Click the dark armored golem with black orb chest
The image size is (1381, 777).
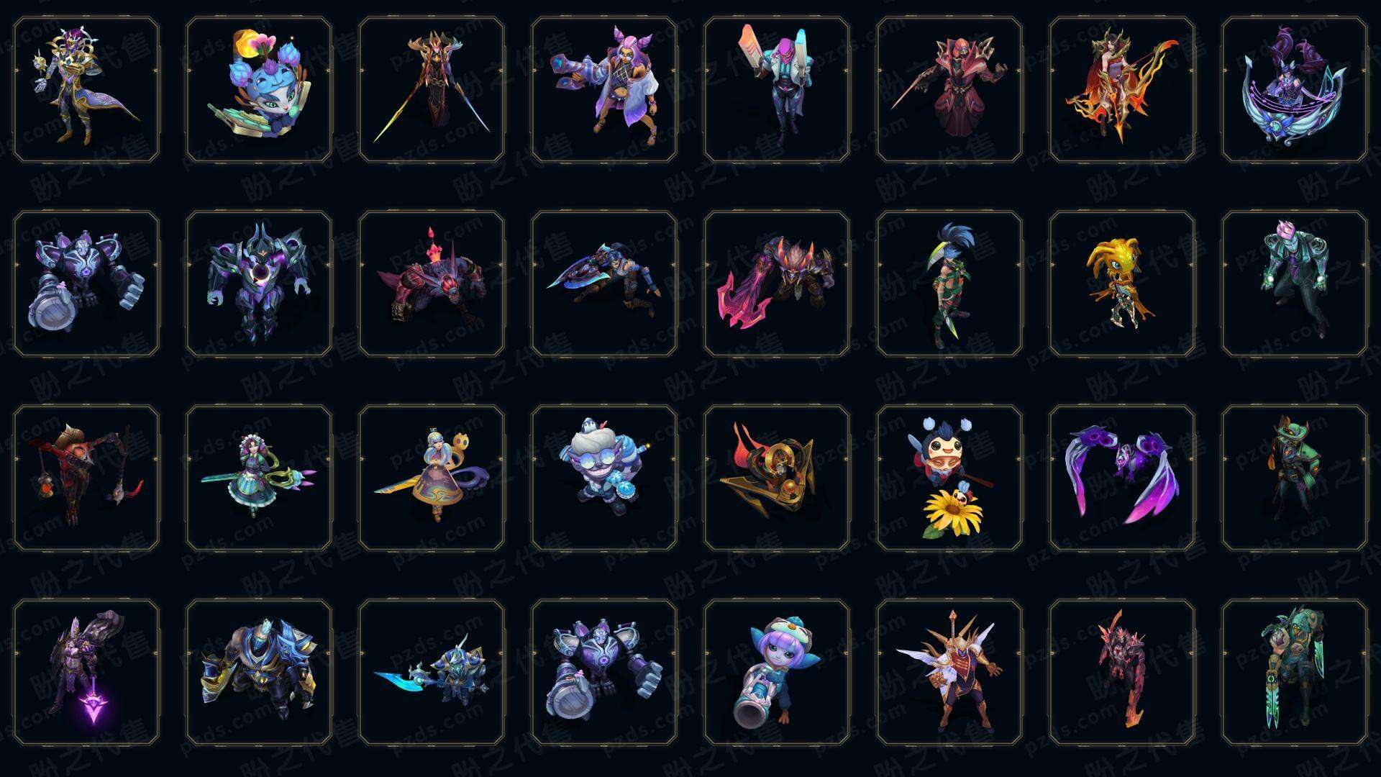[x=259, y=283]
